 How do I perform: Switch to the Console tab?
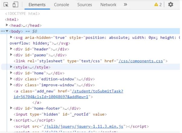coord(62,5)
